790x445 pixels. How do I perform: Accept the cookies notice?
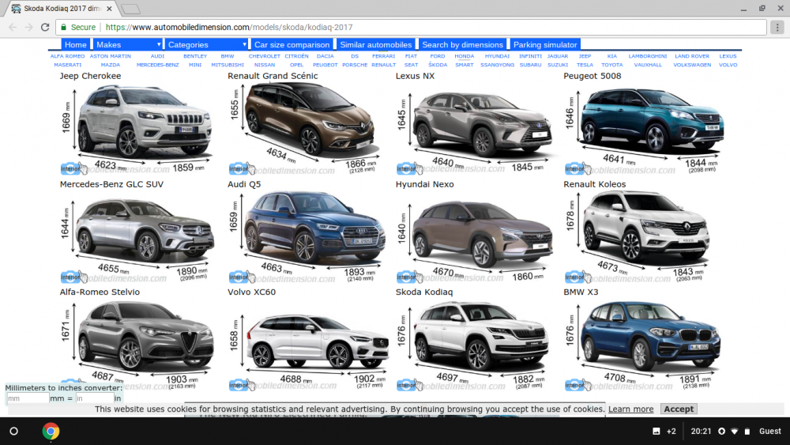pos(679,409)
